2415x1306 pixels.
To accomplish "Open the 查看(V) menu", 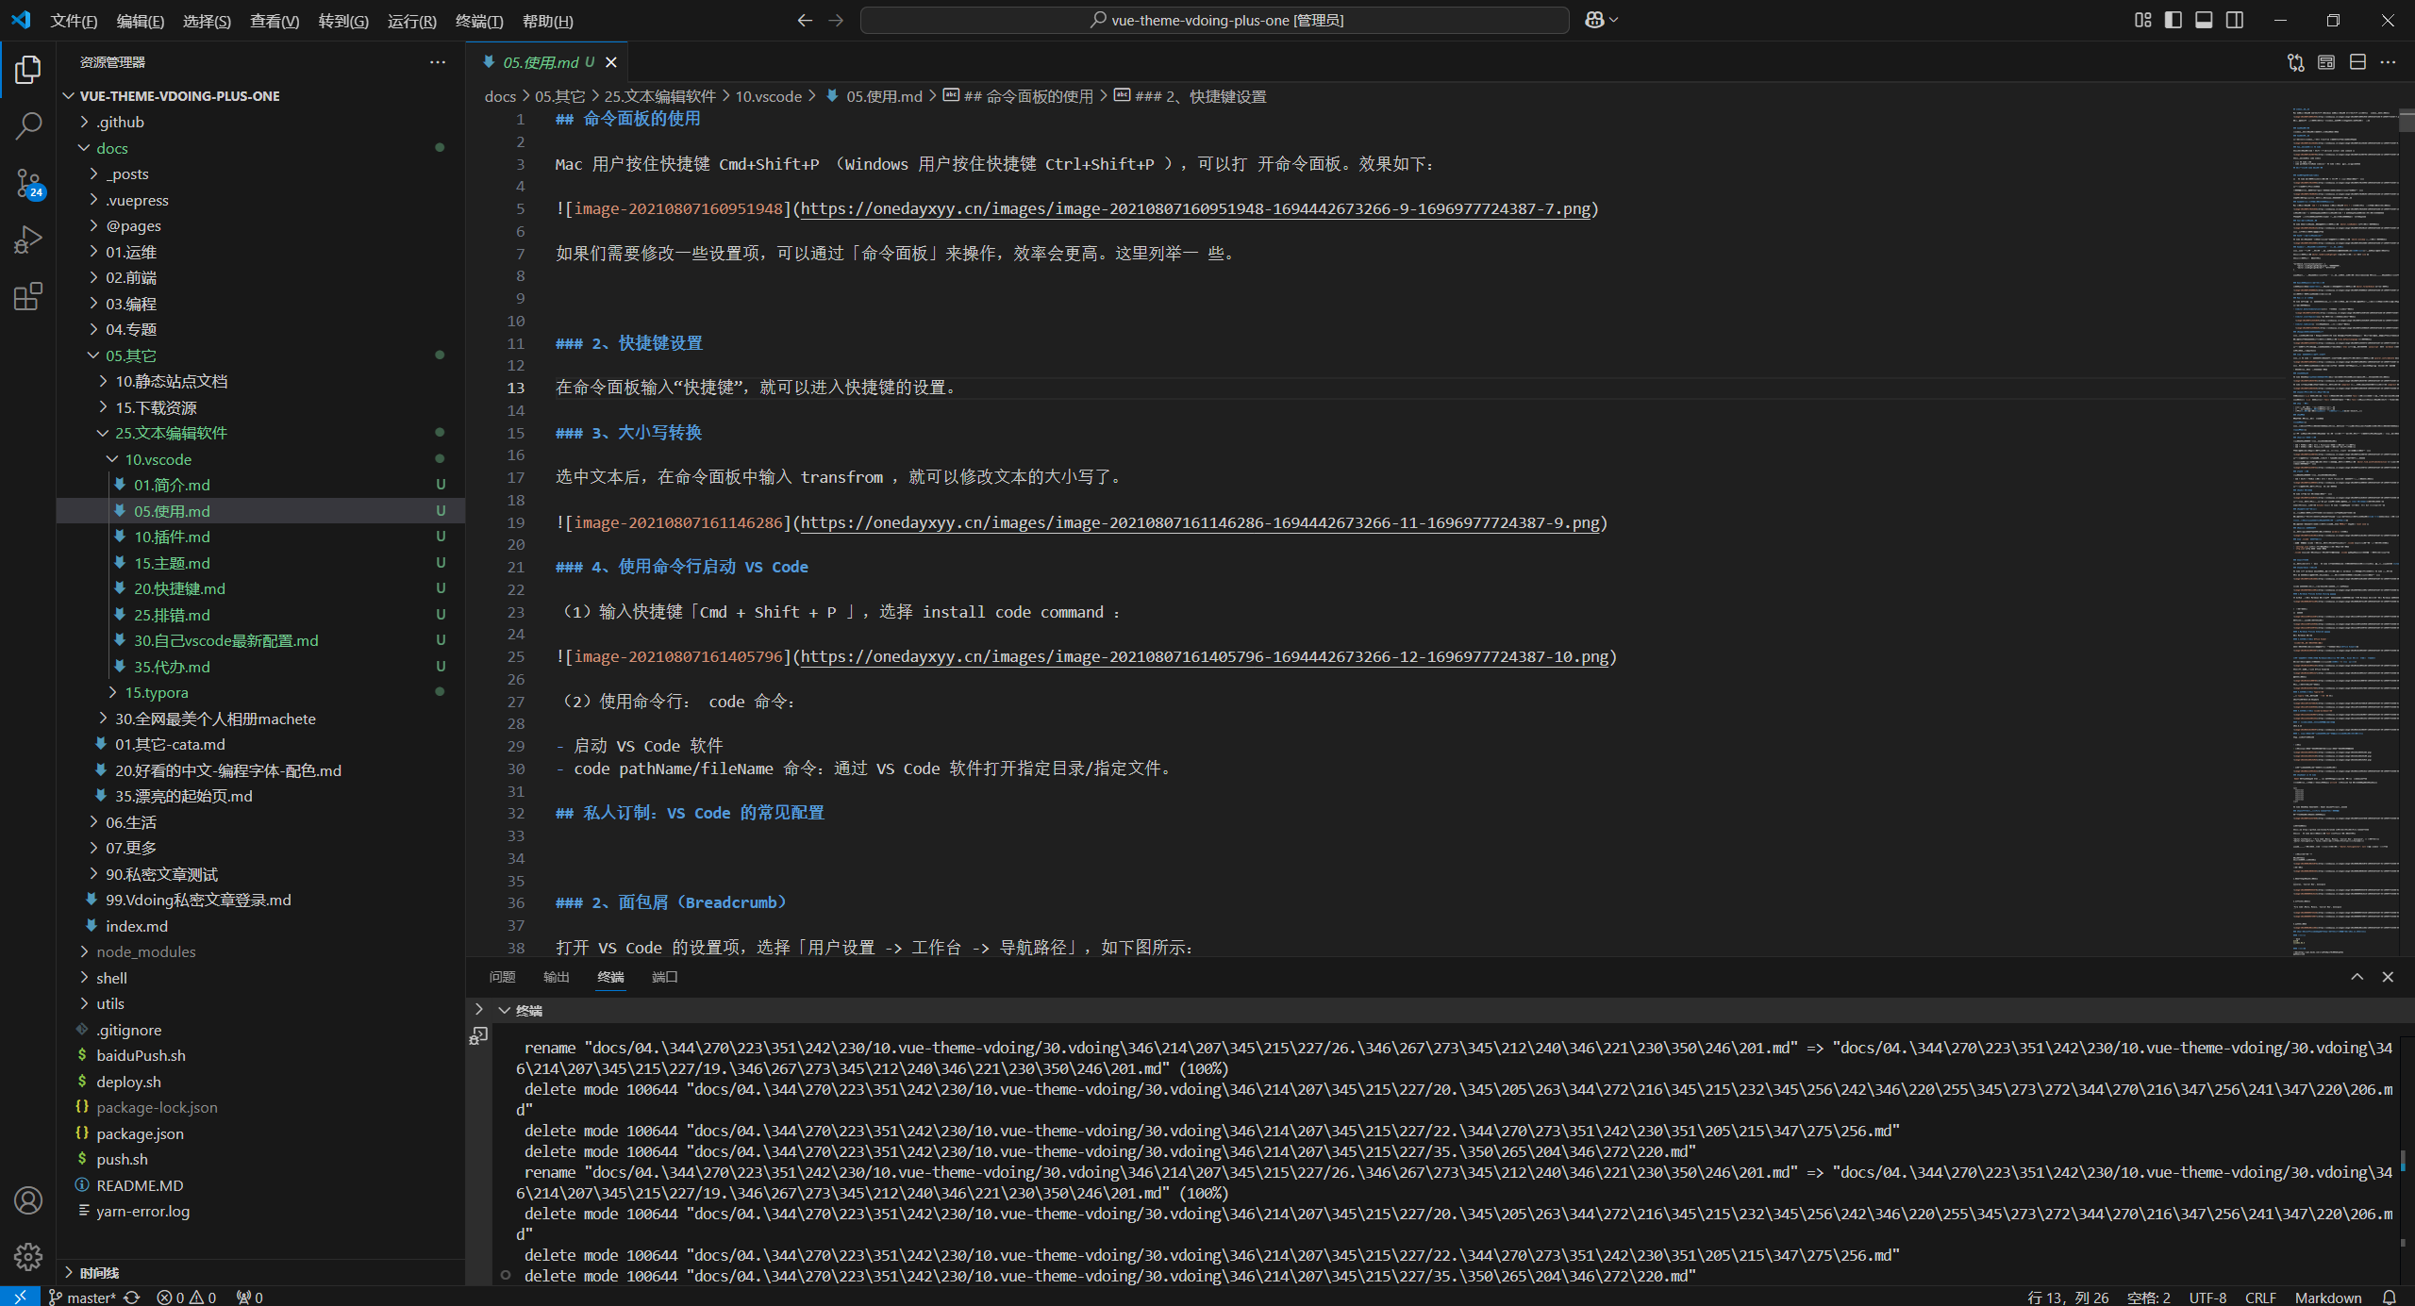I will click(275, 21).
